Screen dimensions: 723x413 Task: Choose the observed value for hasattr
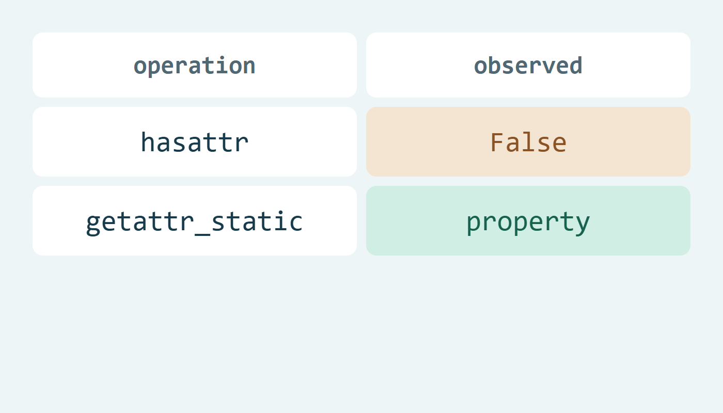[528, 142]
